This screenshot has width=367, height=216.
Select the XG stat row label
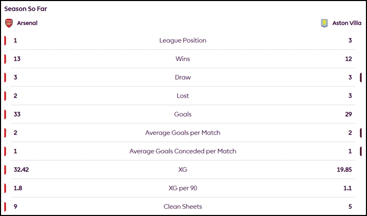point(182,170)
